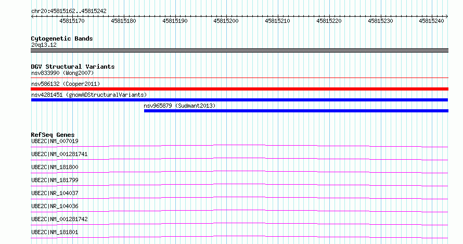Screen dimensions: 463x244
Task: Open transcript UBE2C|NM_181801
Action: coord(55,232)
